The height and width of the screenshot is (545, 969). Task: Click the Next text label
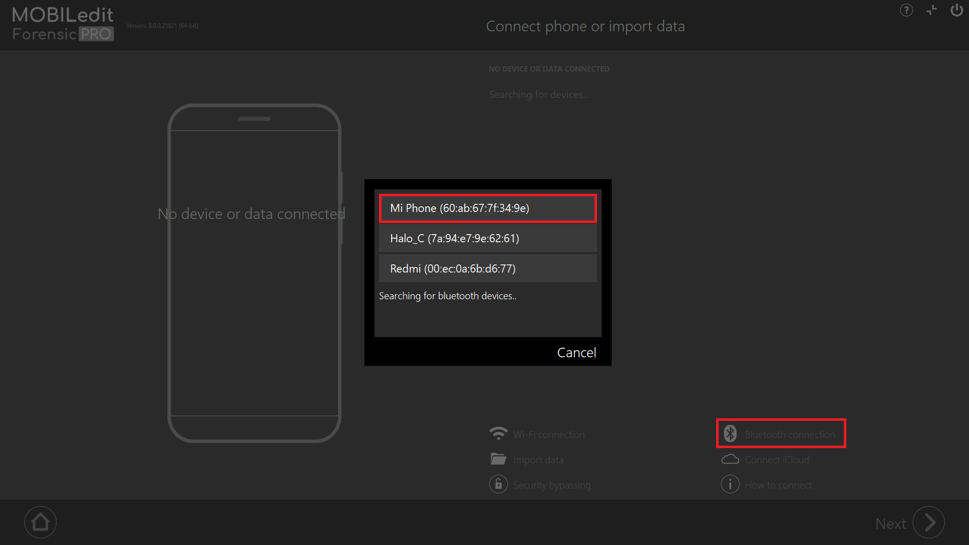pos(890,524)
